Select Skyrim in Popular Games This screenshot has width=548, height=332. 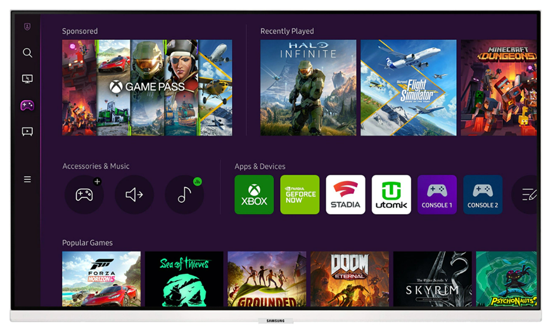(433, 279)
